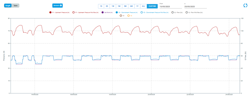Toggle P2 Downstream Pressure series
251x98 pixels.
click(x=127, y=12)
